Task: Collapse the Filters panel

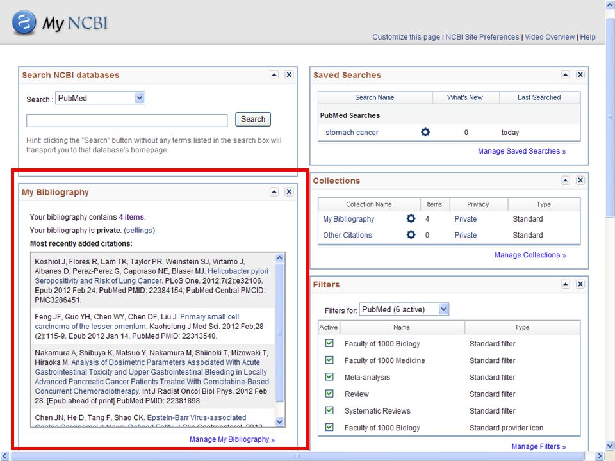Action: tap(565, 284)
